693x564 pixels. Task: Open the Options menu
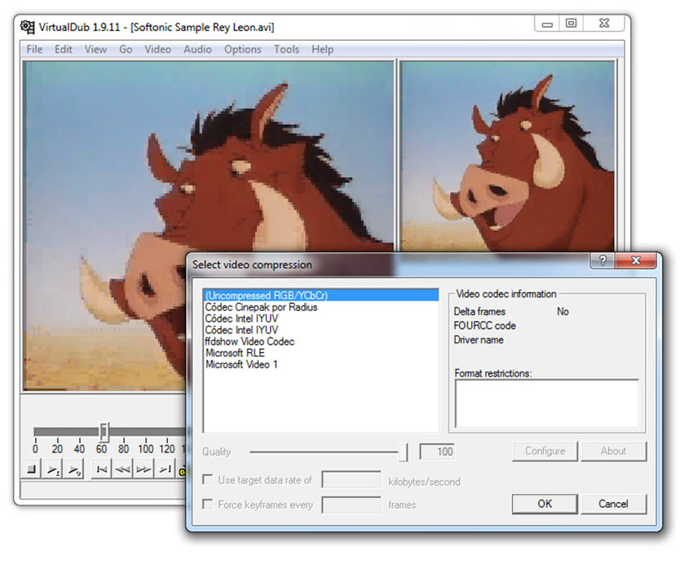click(242, 49)
